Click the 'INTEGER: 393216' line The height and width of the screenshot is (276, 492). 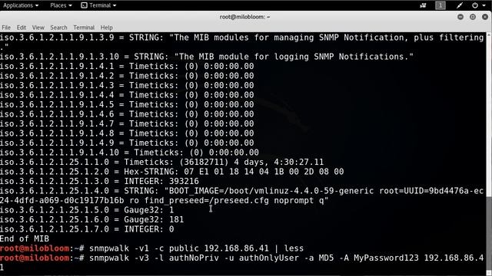point(99,181)
